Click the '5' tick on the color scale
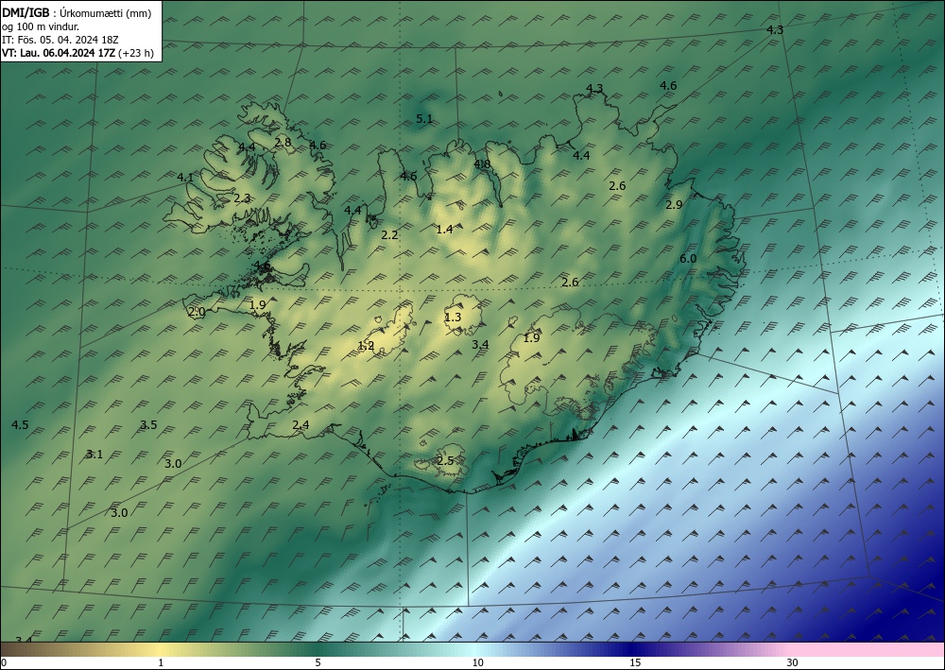 318,663
